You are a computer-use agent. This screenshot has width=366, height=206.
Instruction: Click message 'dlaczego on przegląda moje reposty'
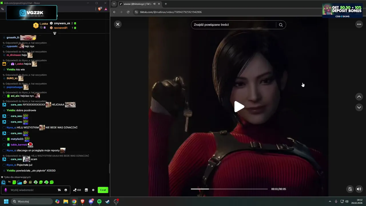38,150
